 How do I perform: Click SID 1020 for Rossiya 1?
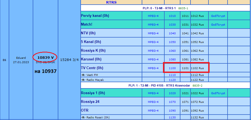(172, 93)
